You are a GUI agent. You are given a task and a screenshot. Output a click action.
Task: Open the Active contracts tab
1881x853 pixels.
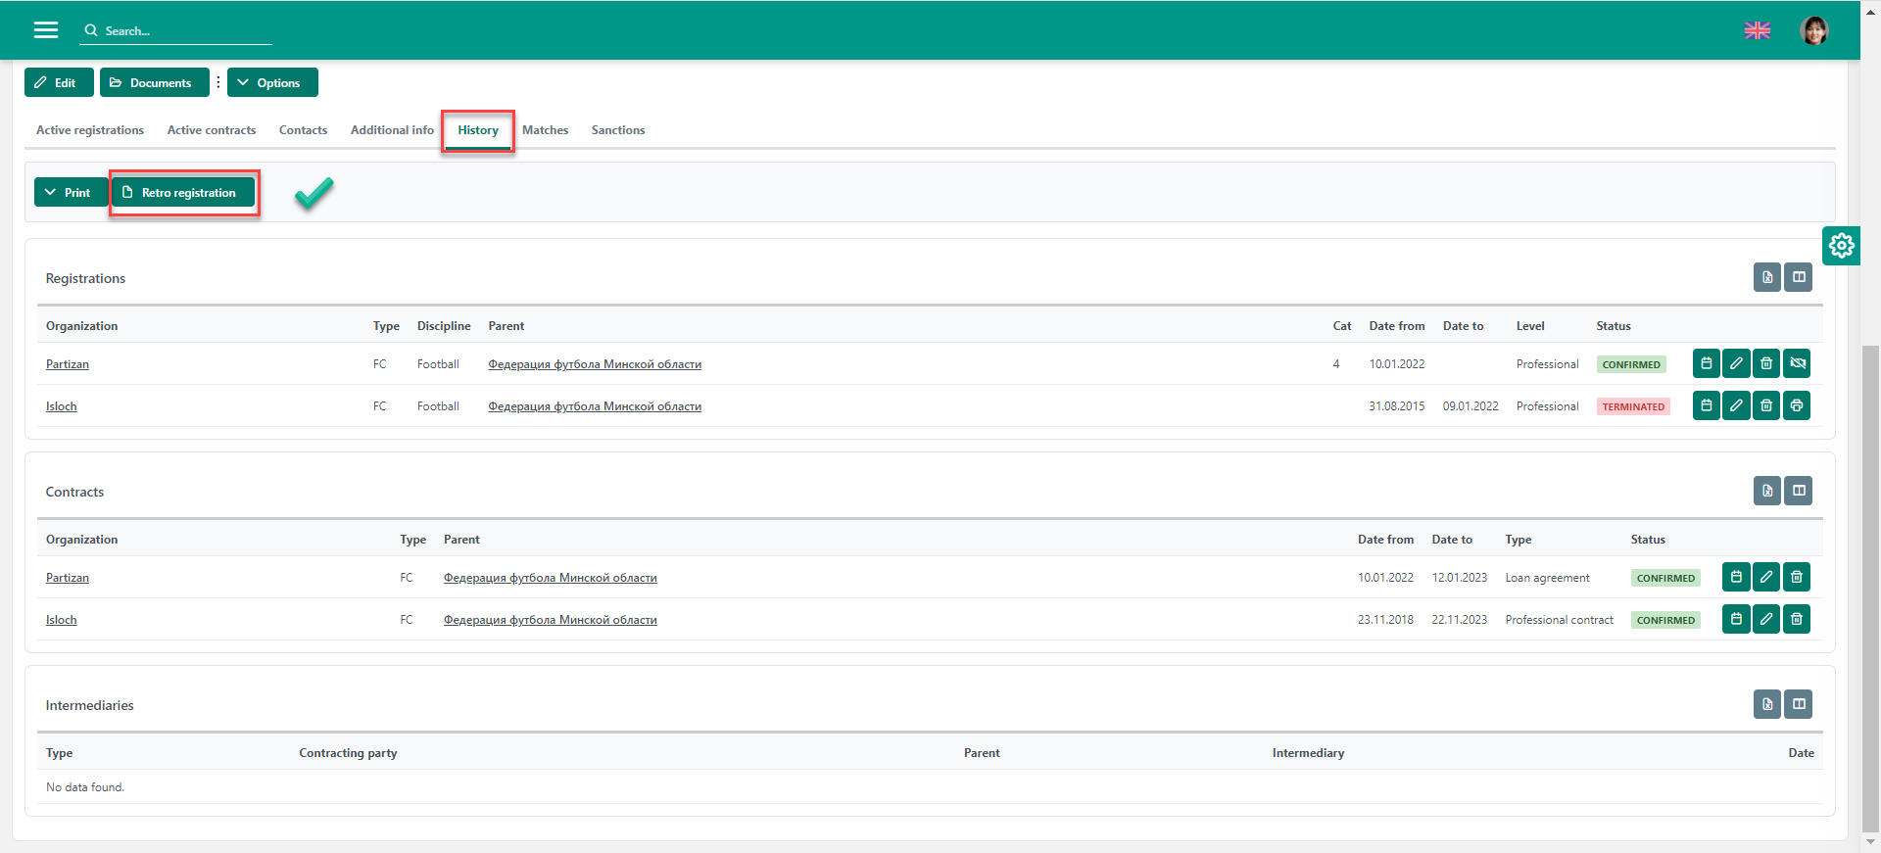coord(211,130)
